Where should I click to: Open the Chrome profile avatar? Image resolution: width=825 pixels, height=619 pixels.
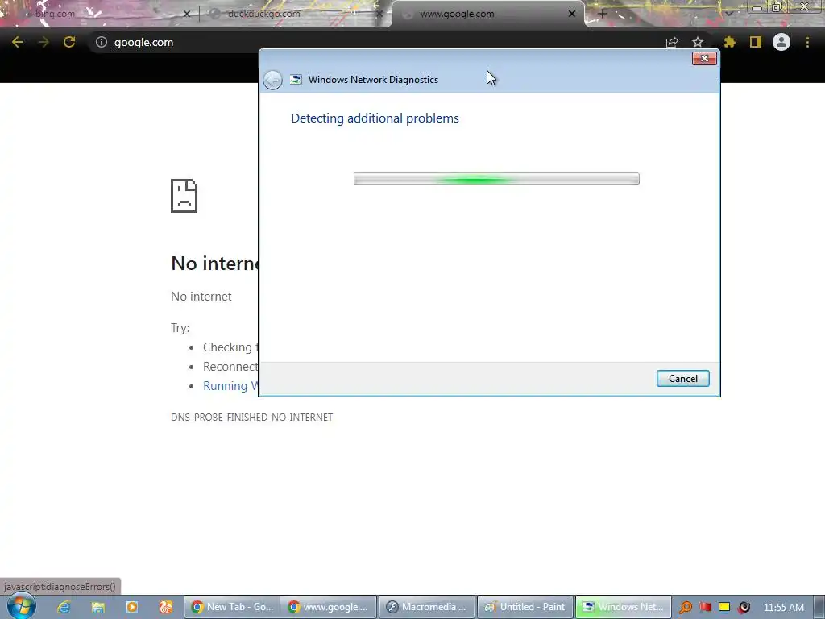[781, 42]
